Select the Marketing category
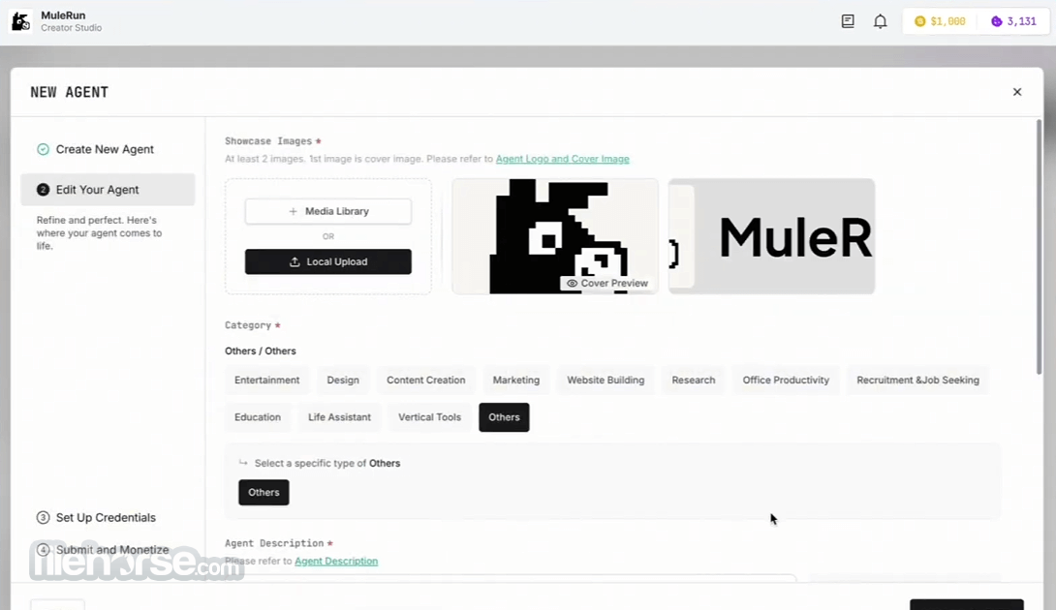Viewport: 1056px width, 610px height. [x=515, y=381]
